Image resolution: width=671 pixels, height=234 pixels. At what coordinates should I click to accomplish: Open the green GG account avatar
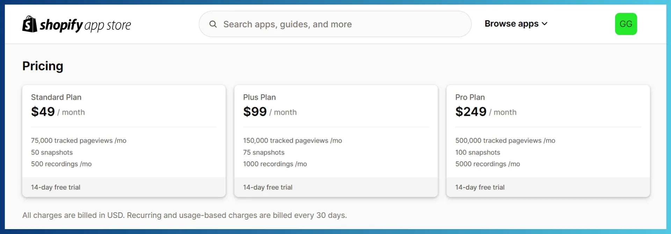tap(626, 24)
